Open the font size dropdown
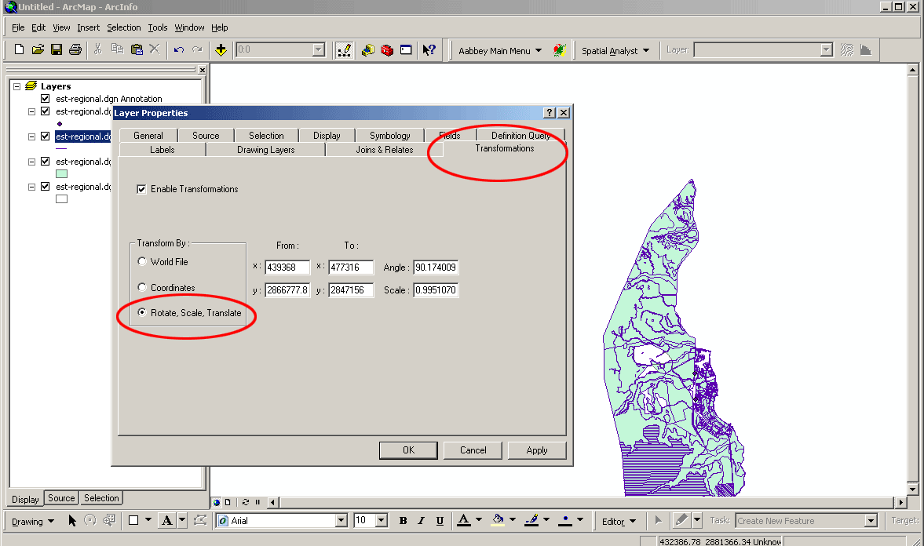The width and height of the screenshot is (924, 546). click(x=380, y=520)
